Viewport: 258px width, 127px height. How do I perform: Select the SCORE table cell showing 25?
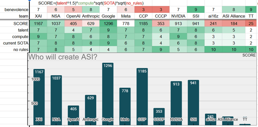251,24
